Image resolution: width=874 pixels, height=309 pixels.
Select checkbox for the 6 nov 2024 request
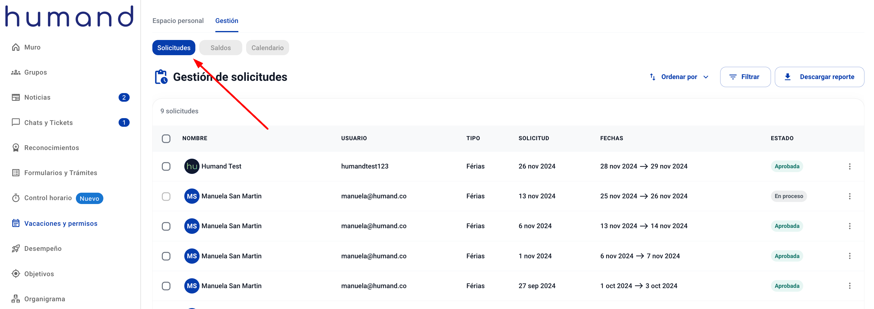(166, 226)
